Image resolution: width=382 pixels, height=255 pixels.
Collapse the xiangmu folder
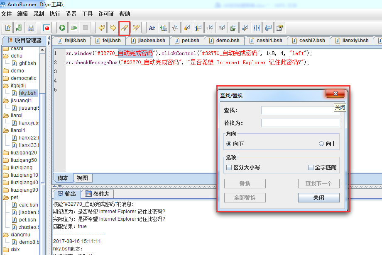[17, 235]
